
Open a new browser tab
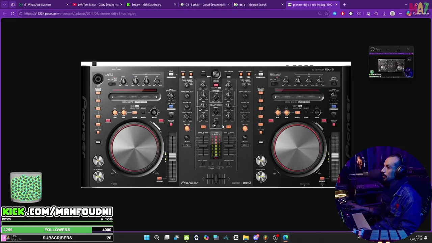(344, 5)
